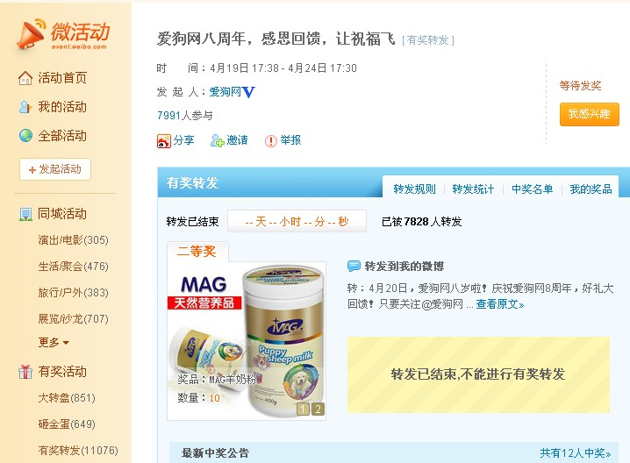This screenshot has height=463, width=630.
Task: Click the 全部活动 globe icon
Action: click(x=25, y=136)
